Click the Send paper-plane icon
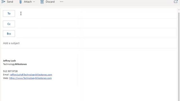180x101 pixels. (3, 2)
